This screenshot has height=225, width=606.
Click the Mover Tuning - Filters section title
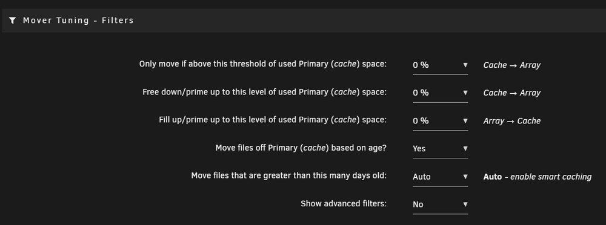click(x=78, y=21)
